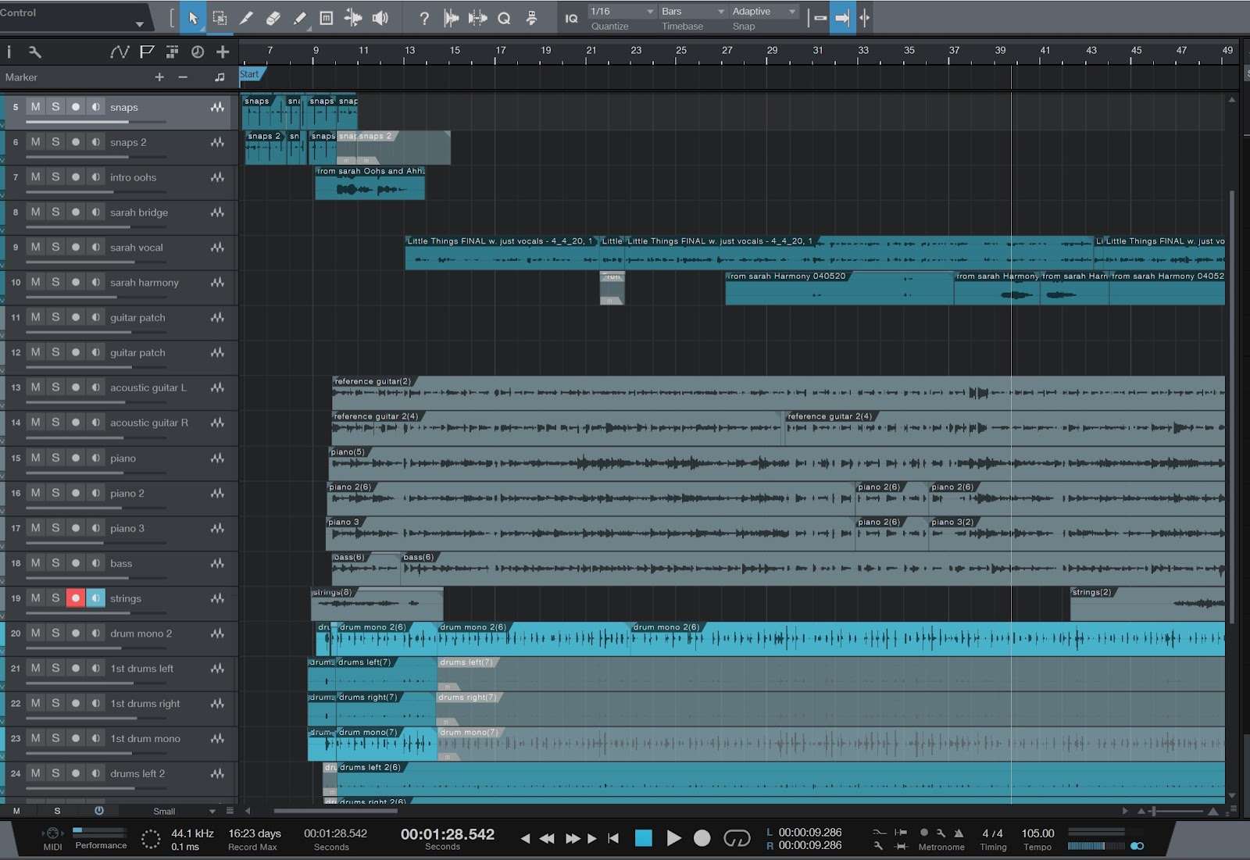
Task: Select the Split tool
Action: tap(246, 18)
